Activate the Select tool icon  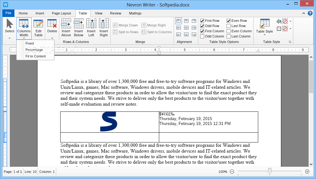(10, 23)
